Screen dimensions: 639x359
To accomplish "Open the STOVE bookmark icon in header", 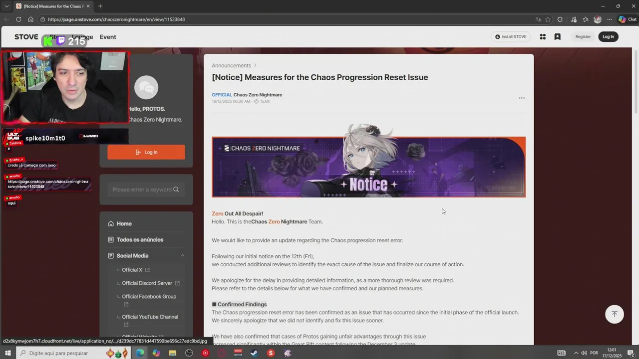I will pos(558,36).
